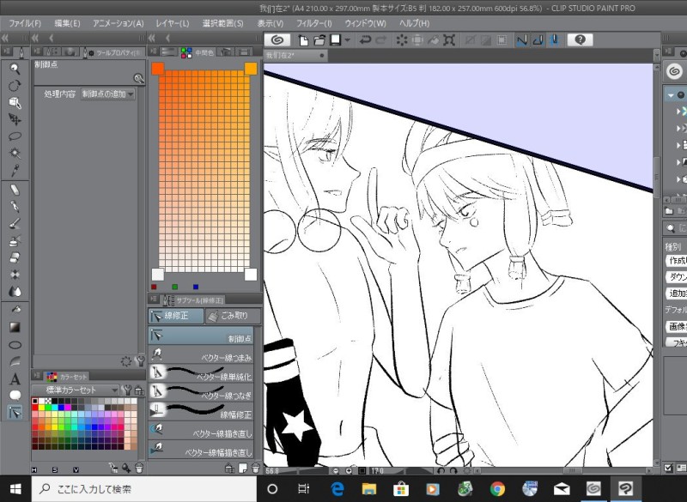The width and height of the screenshot is (687, 502).
Task: Open the レイヤー(L) menu
Action: (173, 23)
